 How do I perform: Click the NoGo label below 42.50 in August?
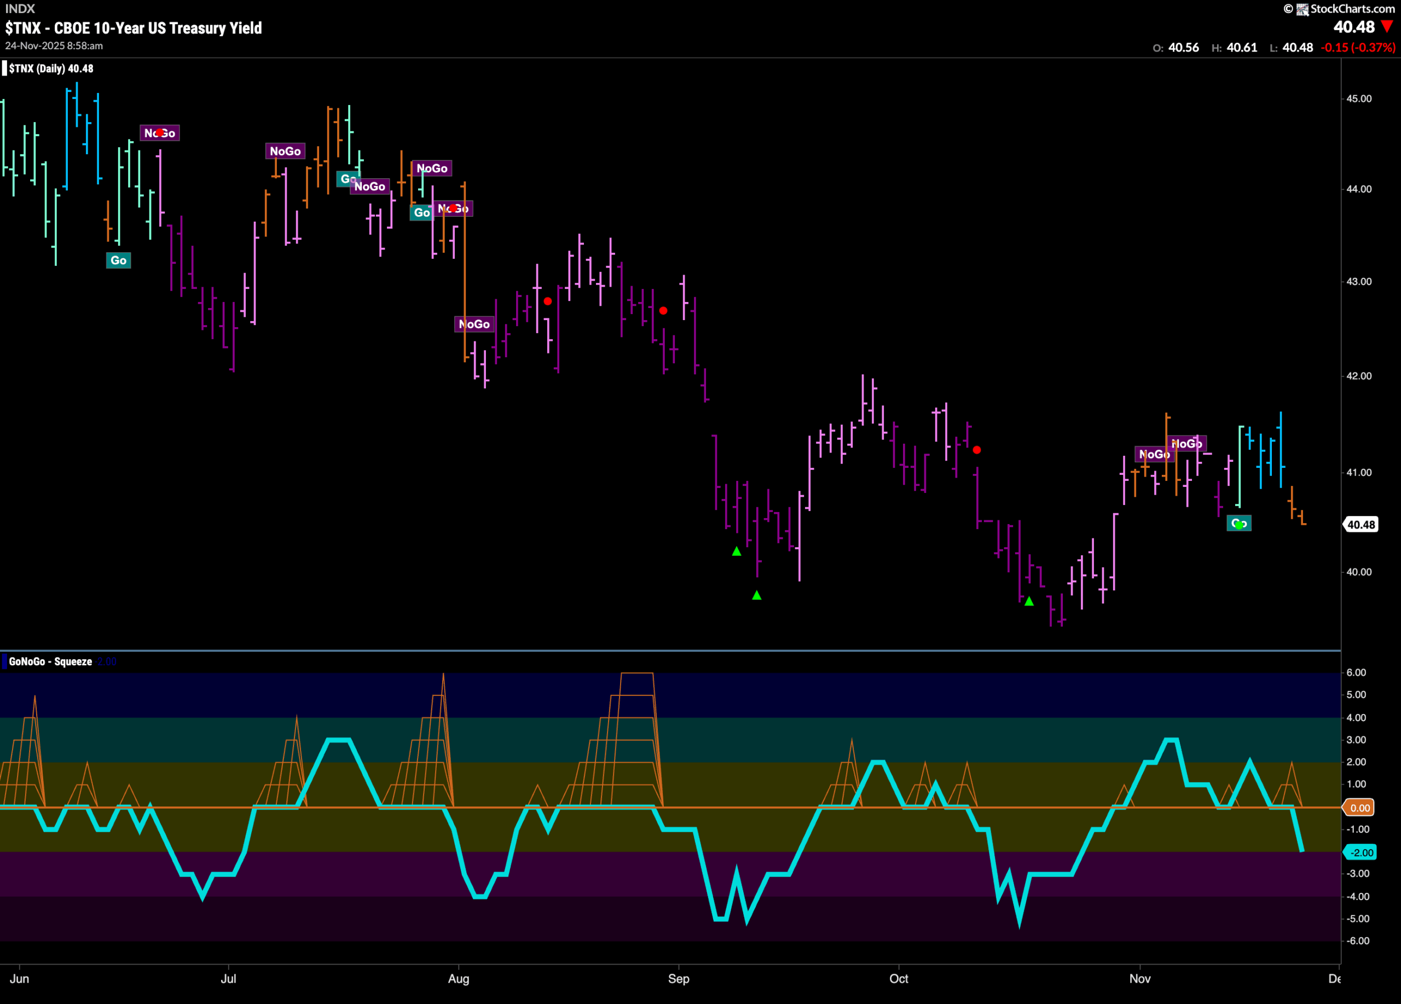click(x=474, y=324)
